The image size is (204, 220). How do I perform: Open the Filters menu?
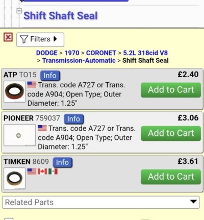click(x=40, y=40)
